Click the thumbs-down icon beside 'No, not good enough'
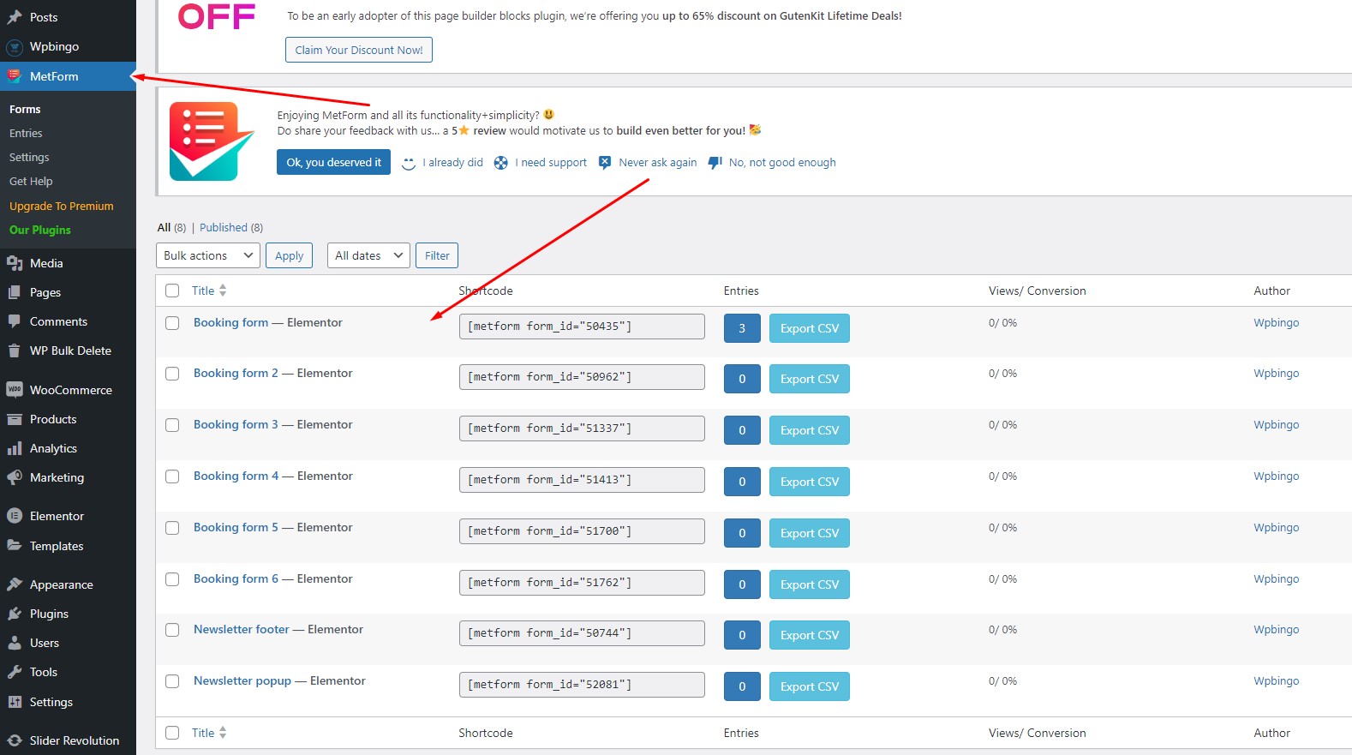1352x755 pixels. pyautogui.click(x=715, y=163)
